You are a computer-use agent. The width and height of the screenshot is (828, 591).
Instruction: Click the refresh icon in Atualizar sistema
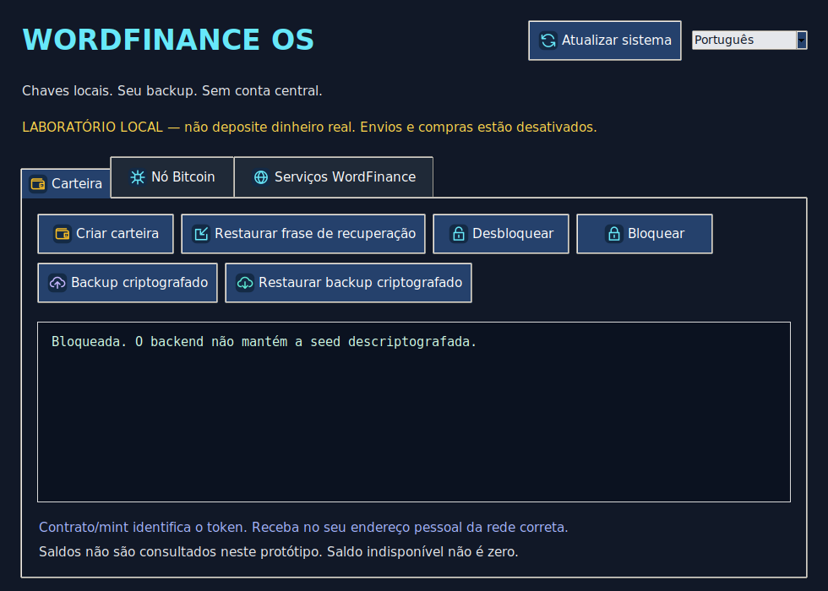pos(548,41)
